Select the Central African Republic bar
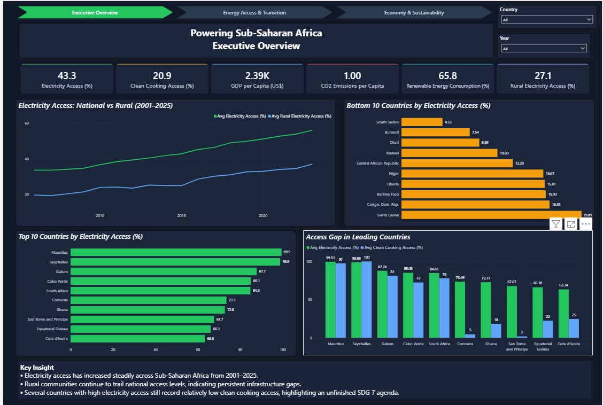The height and width of the screenshot is (405, 603). pos(457,163)
